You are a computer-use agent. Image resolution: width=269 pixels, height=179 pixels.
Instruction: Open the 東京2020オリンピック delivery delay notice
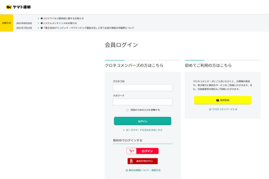[x=87, y=28]
